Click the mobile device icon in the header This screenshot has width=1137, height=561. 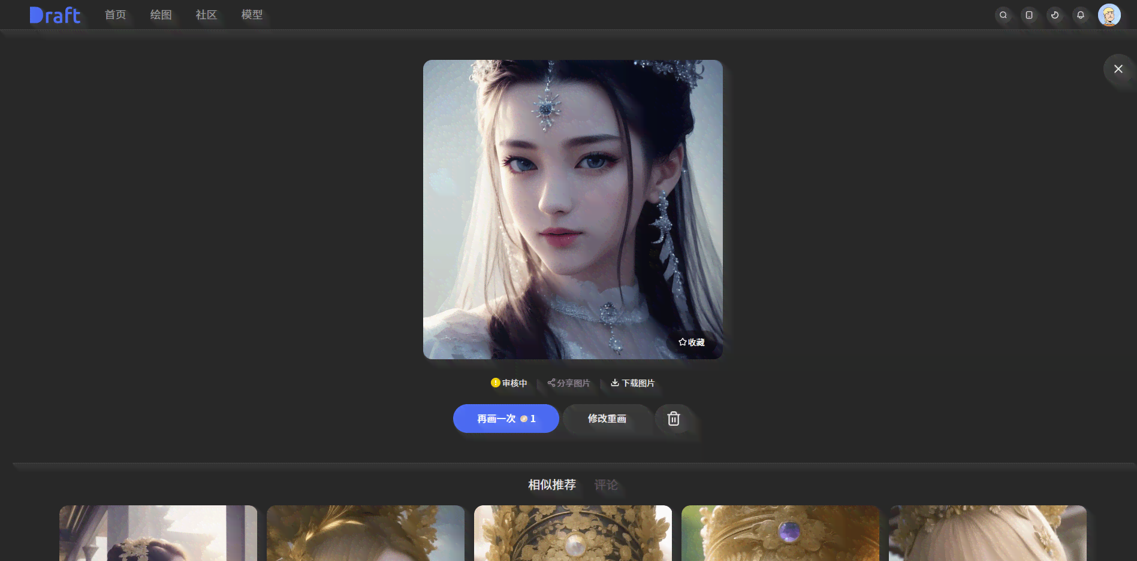click(1029, 15)
